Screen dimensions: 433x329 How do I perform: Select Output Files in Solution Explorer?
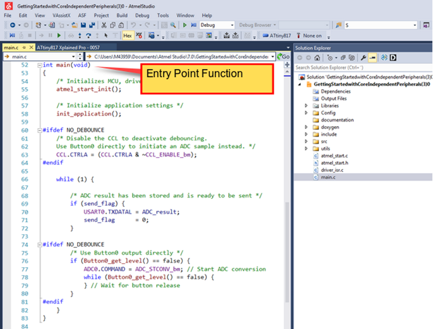coord(333,98)
